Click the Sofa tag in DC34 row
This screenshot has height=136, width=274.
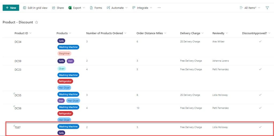coord(61,41)
